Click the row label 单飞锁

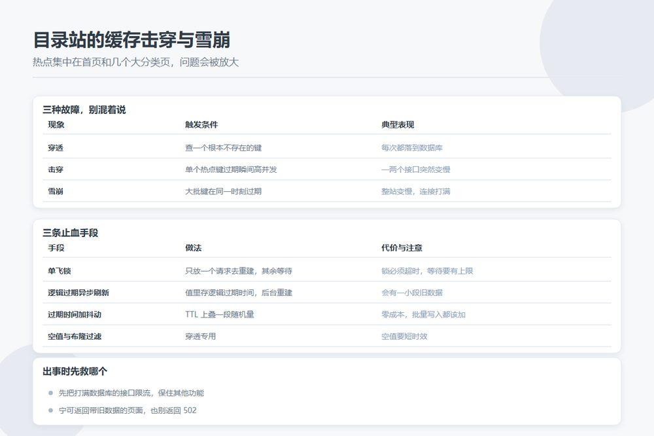tap(60, 271)
